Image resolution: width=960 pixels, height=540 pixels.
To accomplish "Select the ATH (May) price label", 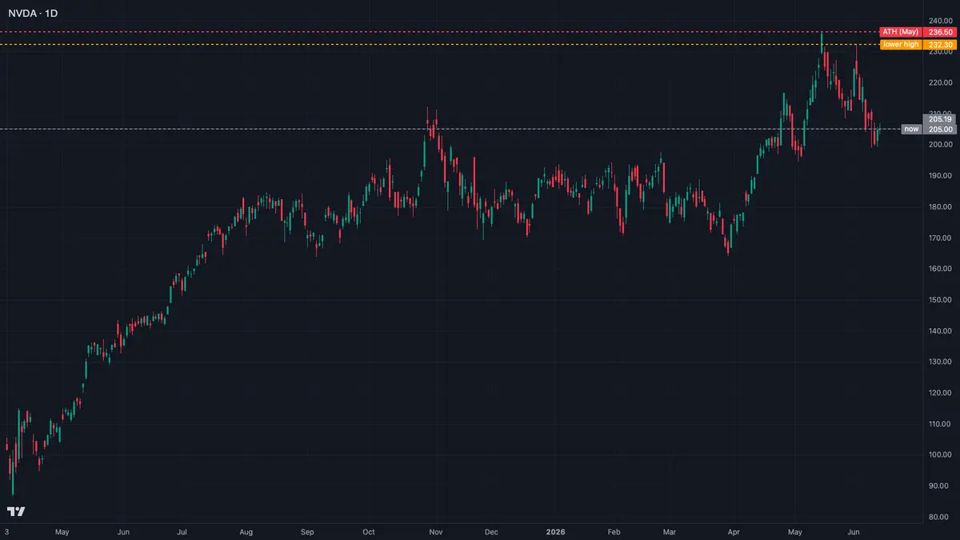I will 900,32.
